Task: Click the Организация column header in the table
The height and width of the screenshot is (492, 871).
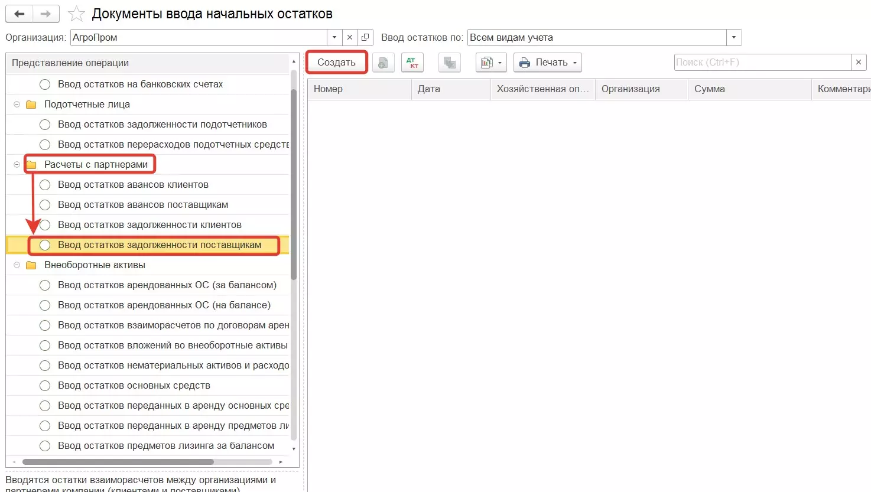Action: (642, 89)
